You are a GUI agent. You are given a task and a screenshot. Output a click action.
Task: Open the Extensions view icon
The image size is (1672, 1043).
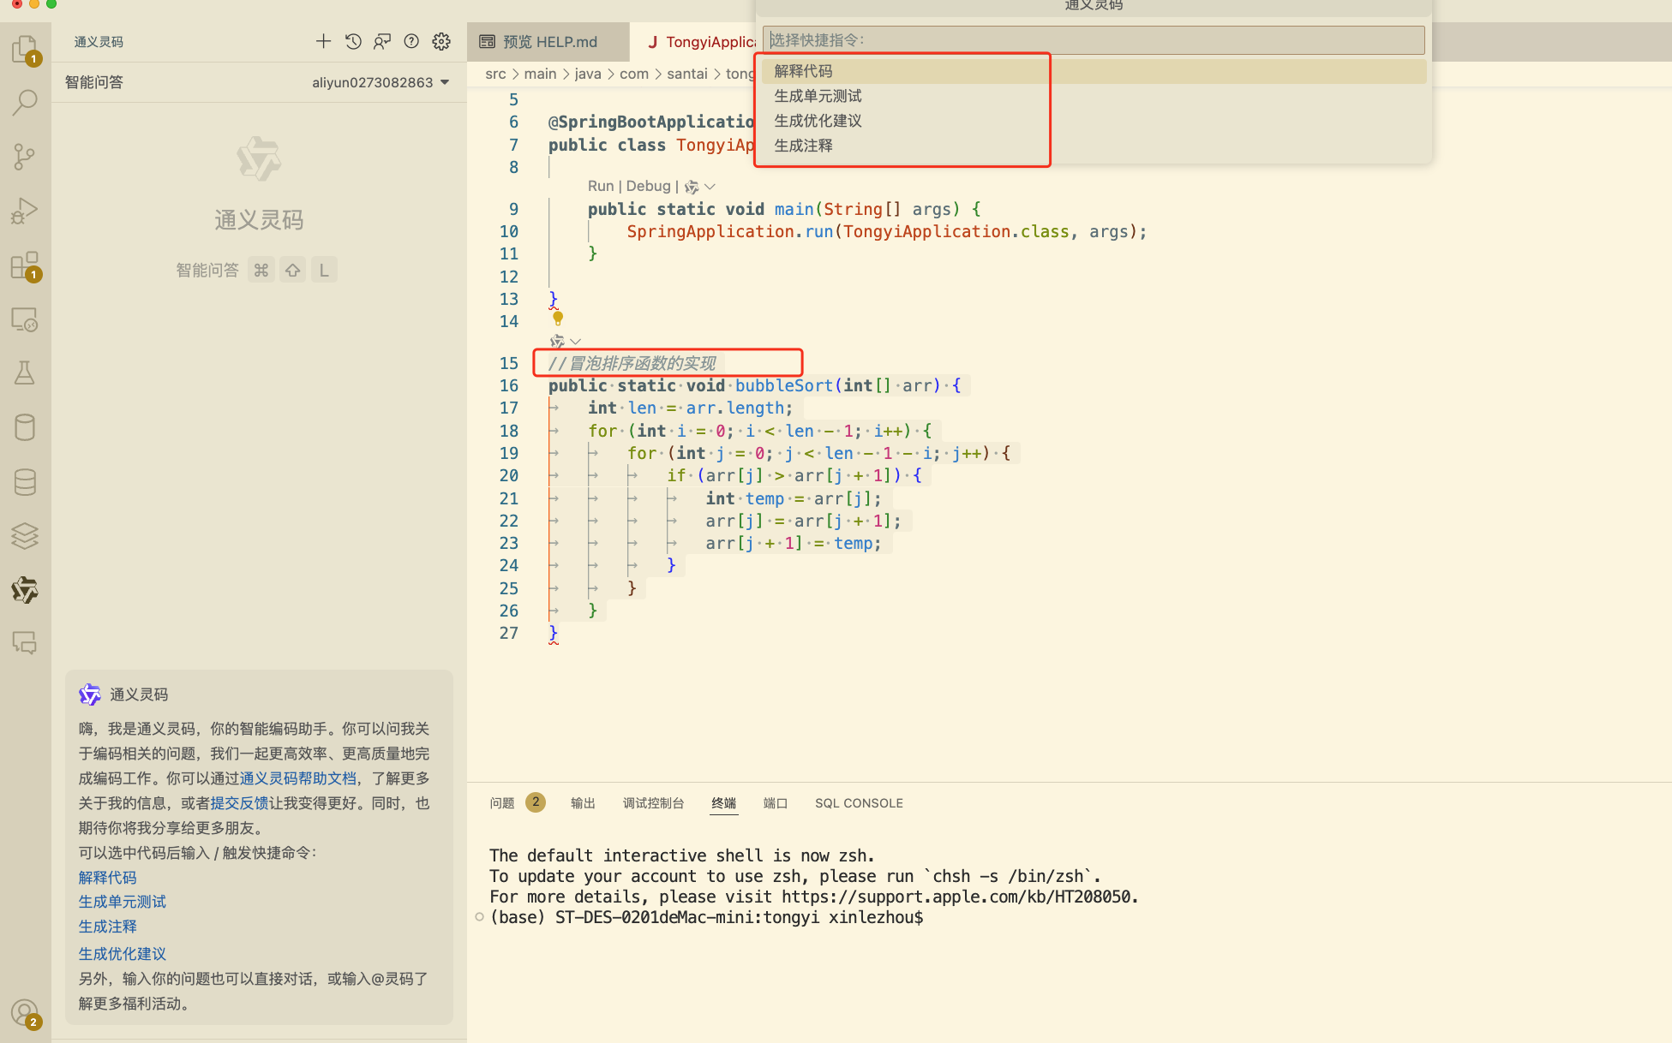point(25,265)
